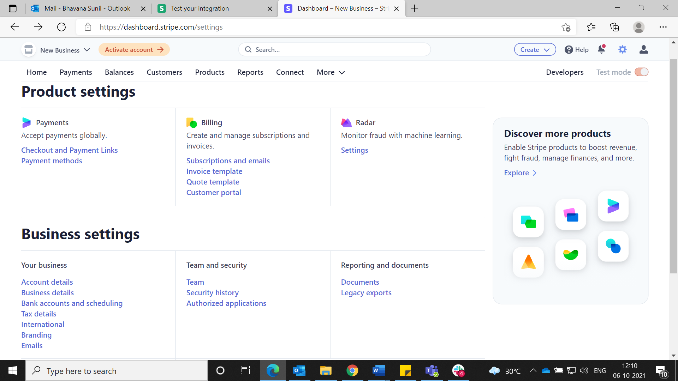Screen dimensions: 678x381
Task: Click the green chat bubbles product tile
Action: coord(528,222)
